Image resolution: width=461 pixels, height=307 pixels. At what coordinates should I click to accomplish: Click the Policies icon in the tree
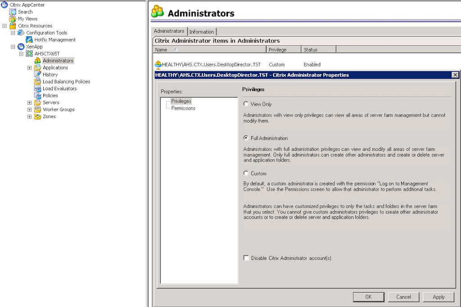[x=38, y=96]
